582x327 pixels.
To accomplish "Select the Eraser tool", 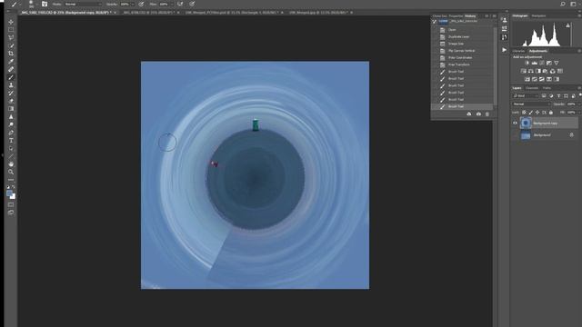I will click(11, 101).
